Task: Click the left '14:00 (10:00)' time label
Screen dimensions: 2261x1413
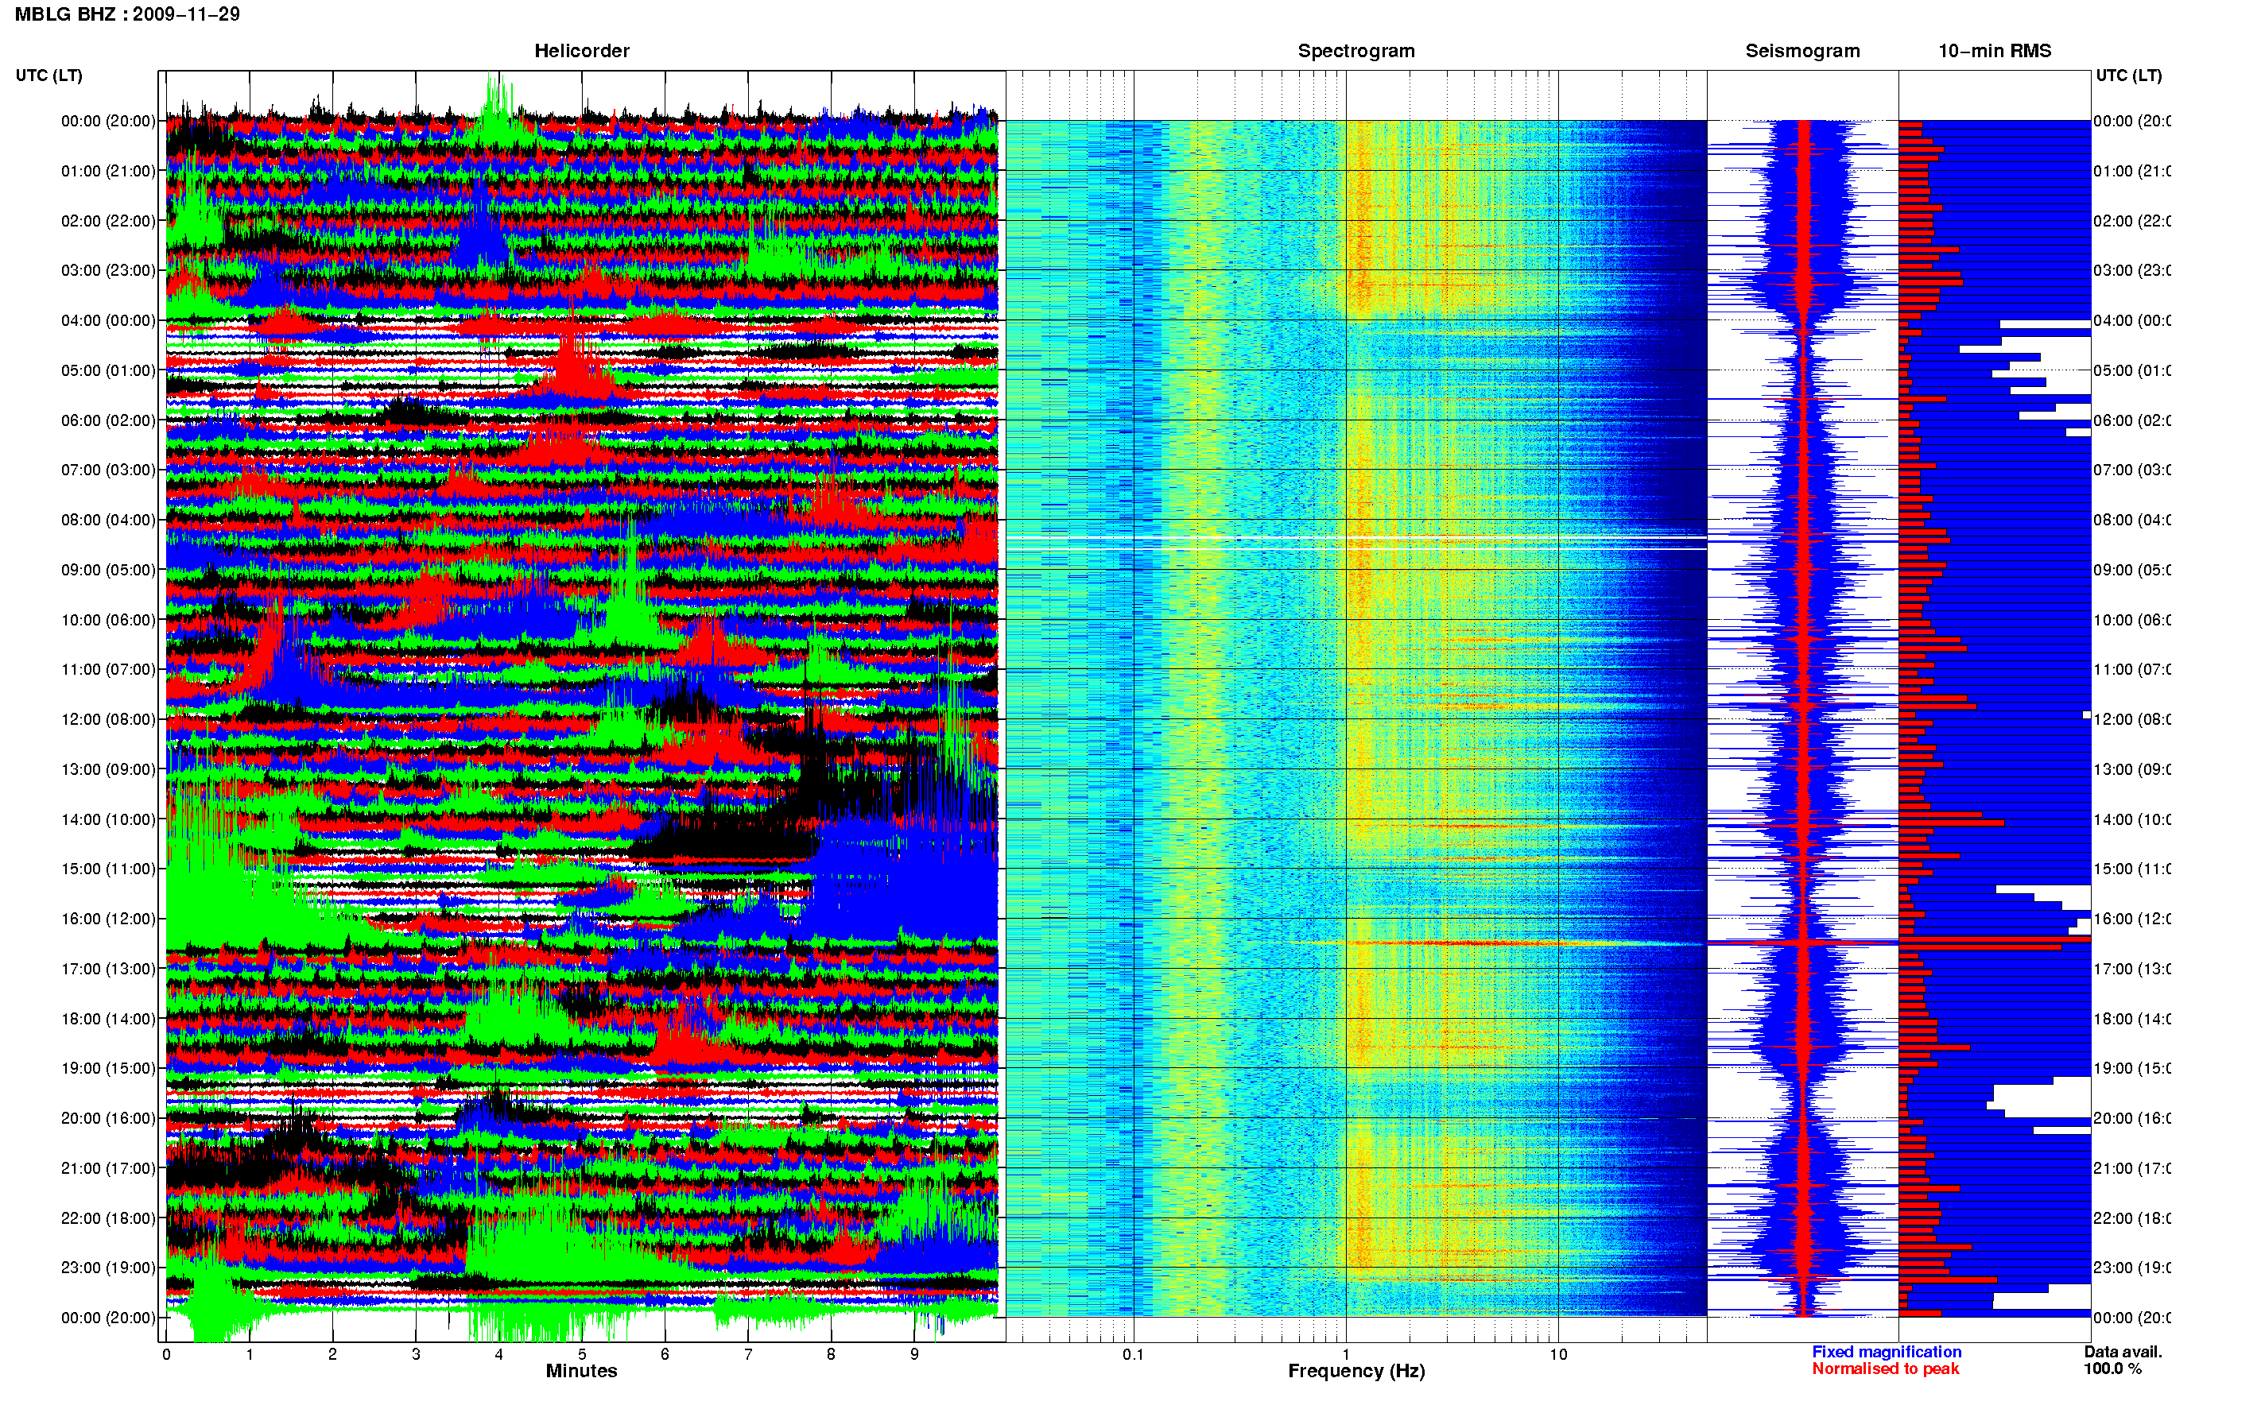Action: pos(108,819)
